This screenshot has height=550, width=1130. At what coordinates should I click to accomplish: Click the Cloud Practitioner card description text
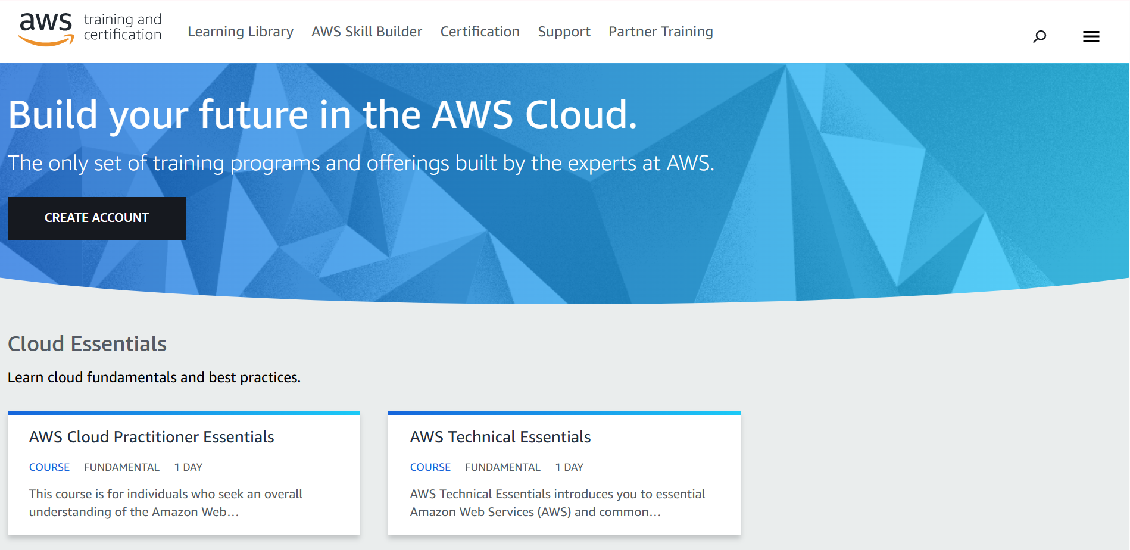click(x=166, y=503)
